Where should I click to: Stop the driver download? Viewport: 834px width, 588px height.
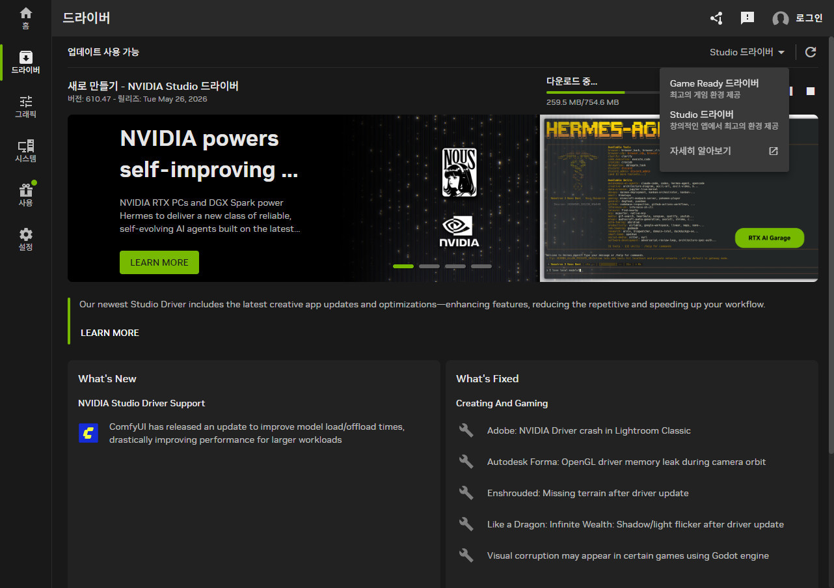[811, 91]
